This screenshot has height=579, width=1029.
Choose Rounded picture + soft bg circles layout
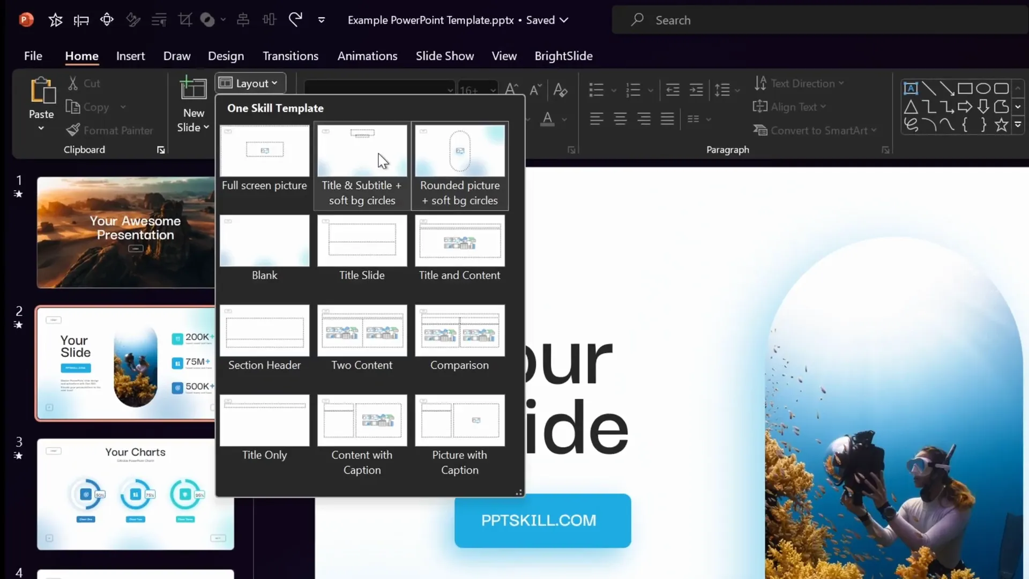click(x=459, y=166)
